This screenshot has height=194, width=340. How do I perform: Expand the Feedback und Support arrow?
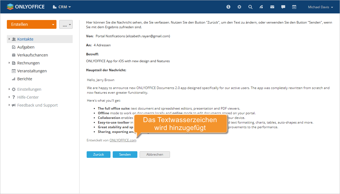[x=9, y=105]
